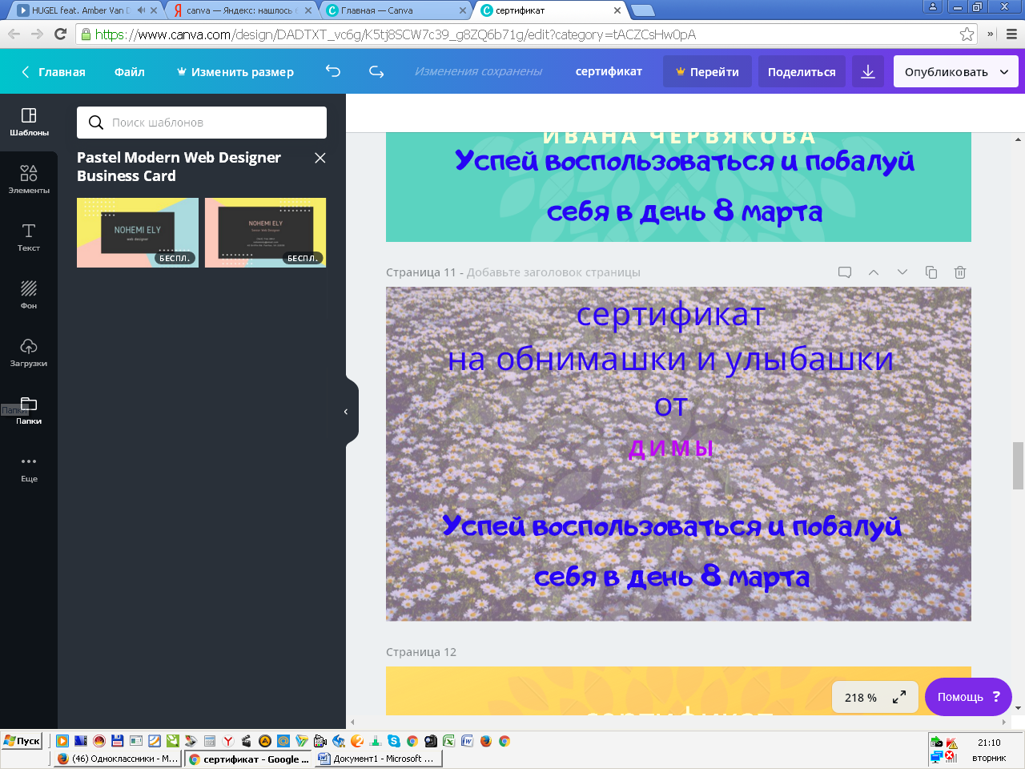The height and width of the screenshot is (769, 1025).
Task: Open the Elements panel in sidebar
Action: point(29,179)
